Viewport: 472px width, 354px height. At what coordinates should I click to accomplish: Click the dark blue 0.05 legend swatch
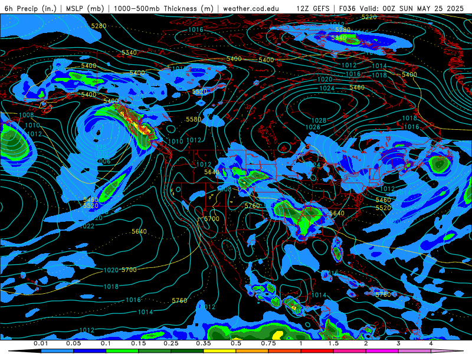[90, 351]
